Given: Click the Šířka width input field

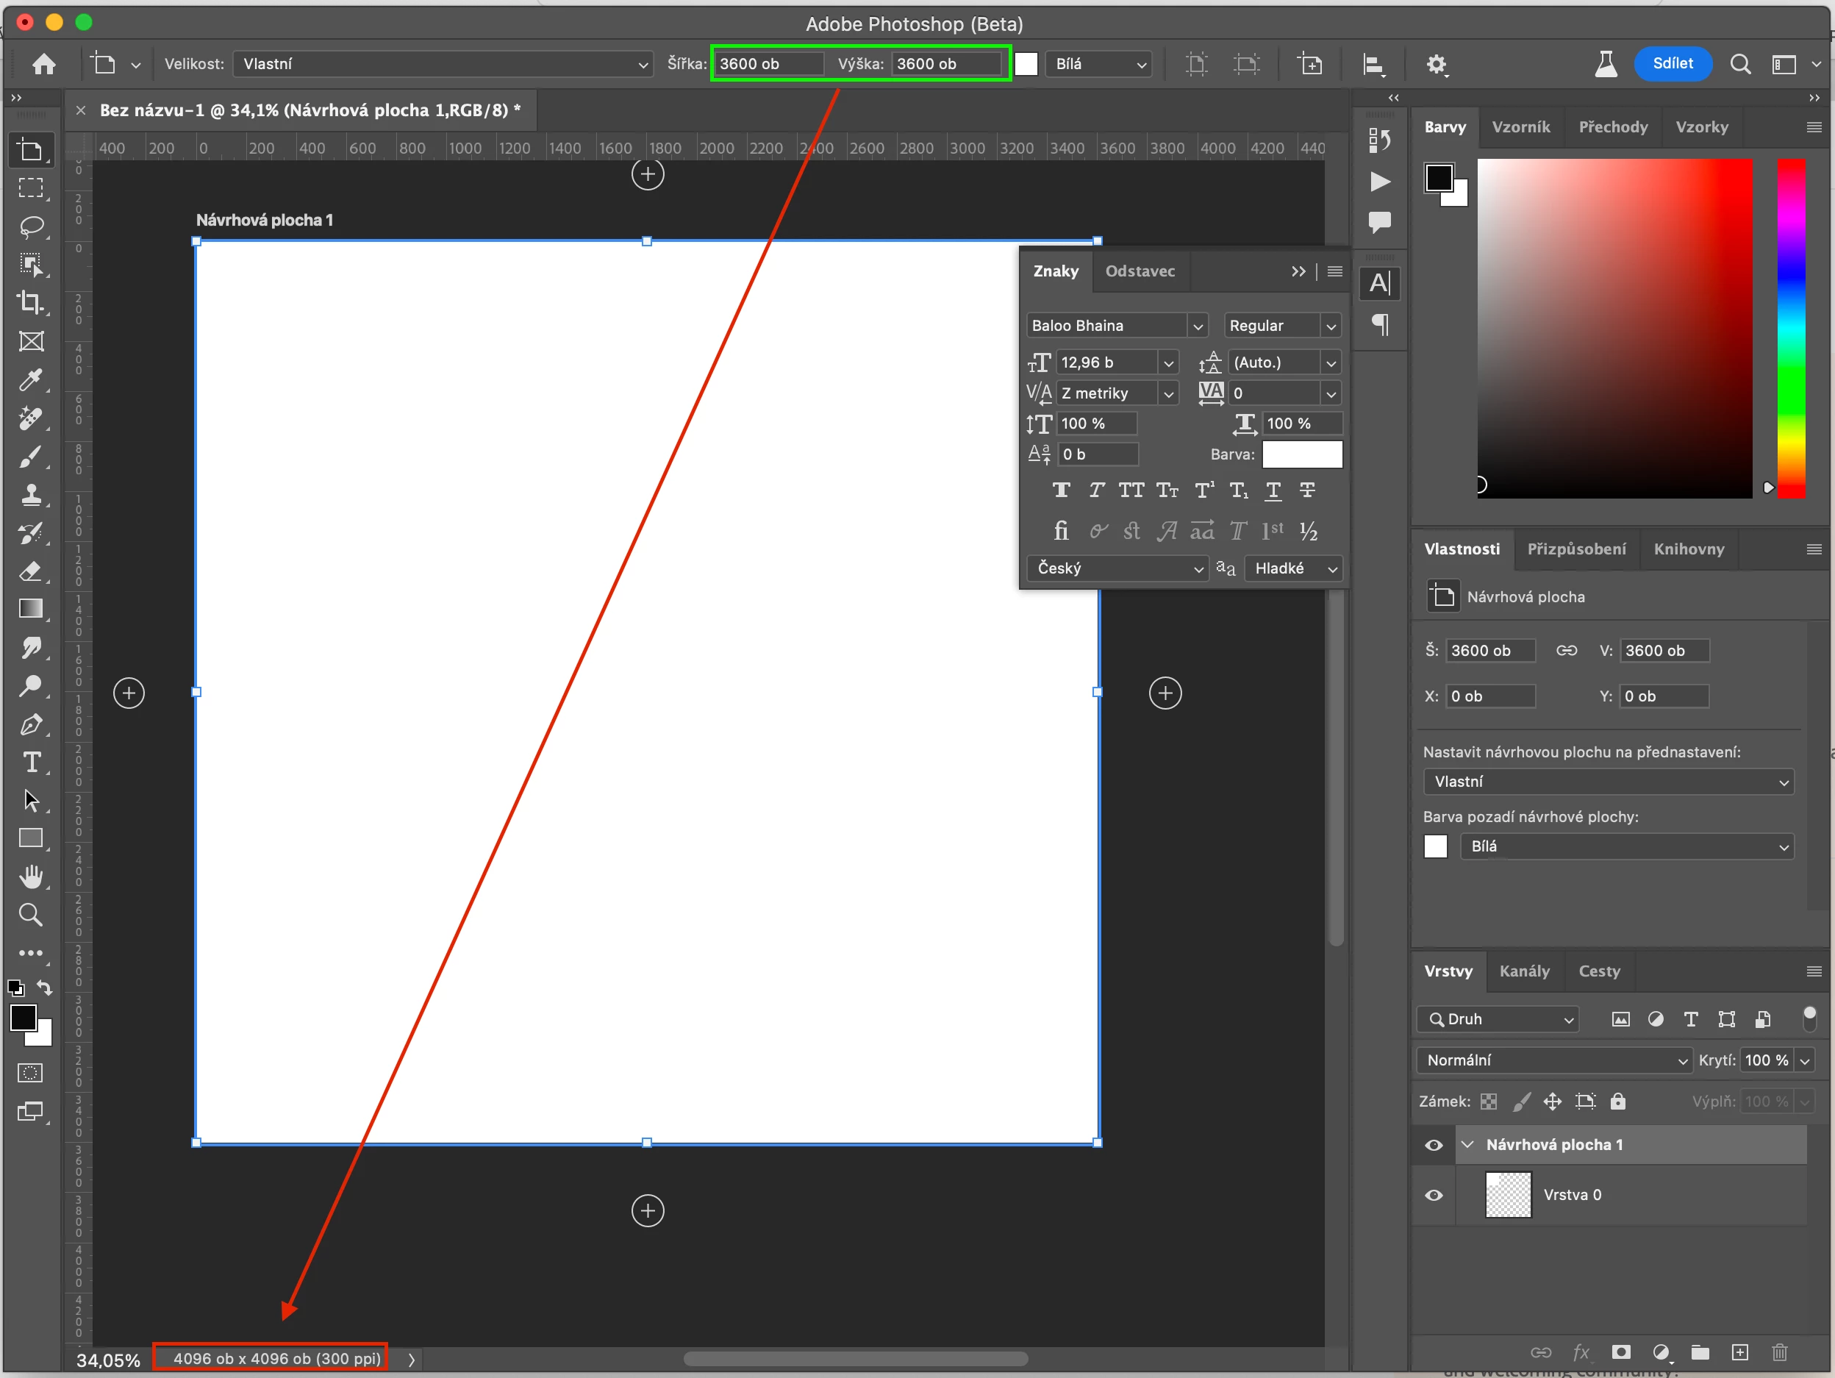Looking at the screenshot, I should [x=768, y=64].
